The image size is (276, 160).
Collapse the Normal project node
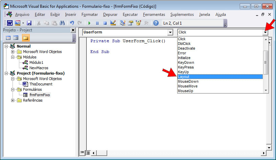pos(6,46)
